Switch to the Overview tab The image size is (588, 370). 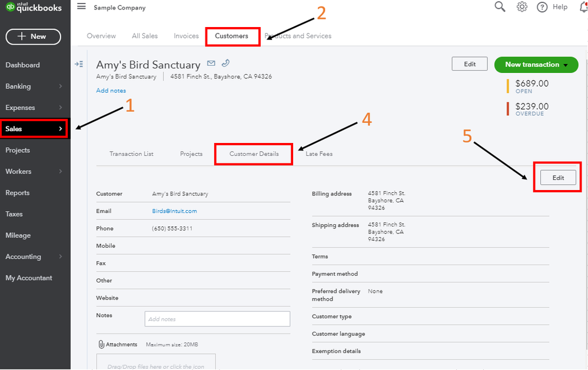click(x=101, y=36)
